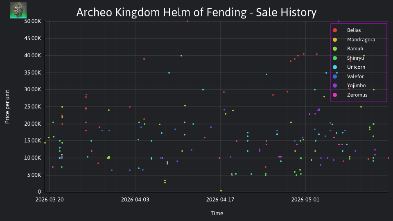Viewport: 393px width, 221px height.
Task: Click the Shinryu green legend dot
Action: pos(335,58)
